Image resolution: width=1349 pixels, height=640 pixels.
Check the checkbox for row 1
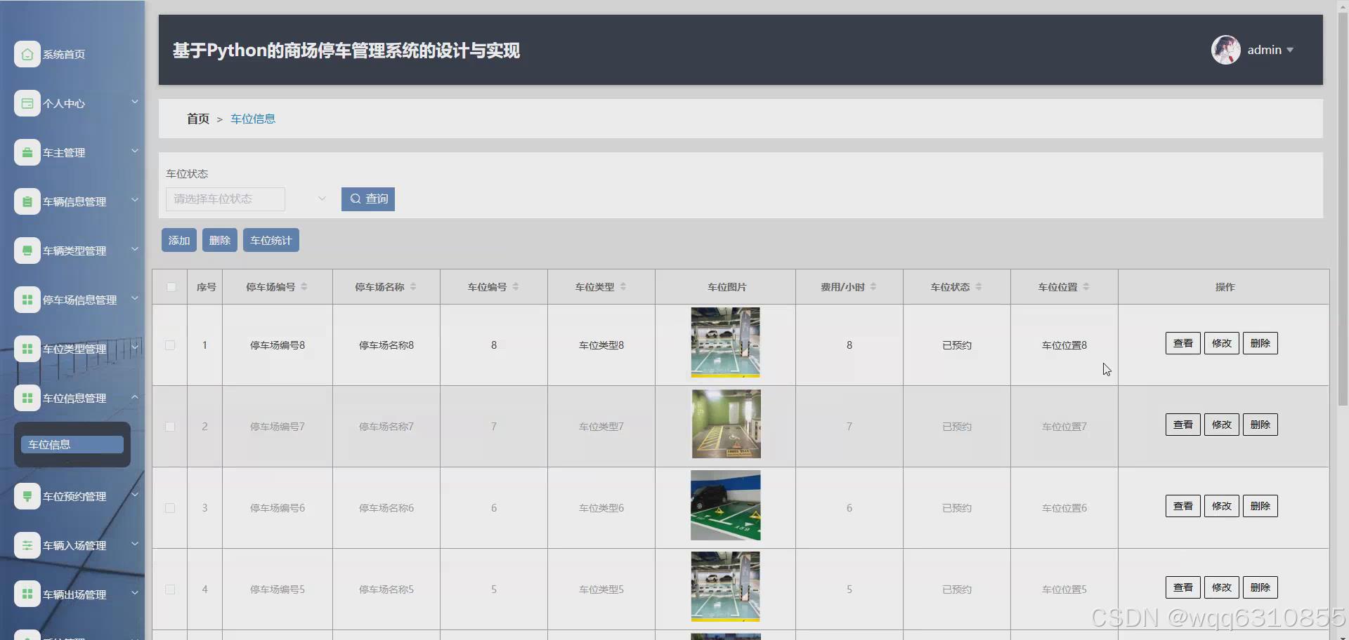point(170,345)
